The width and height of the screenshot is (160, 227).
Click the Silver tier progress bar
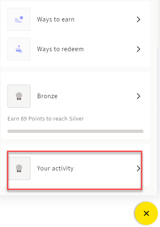tap(75, 131)
